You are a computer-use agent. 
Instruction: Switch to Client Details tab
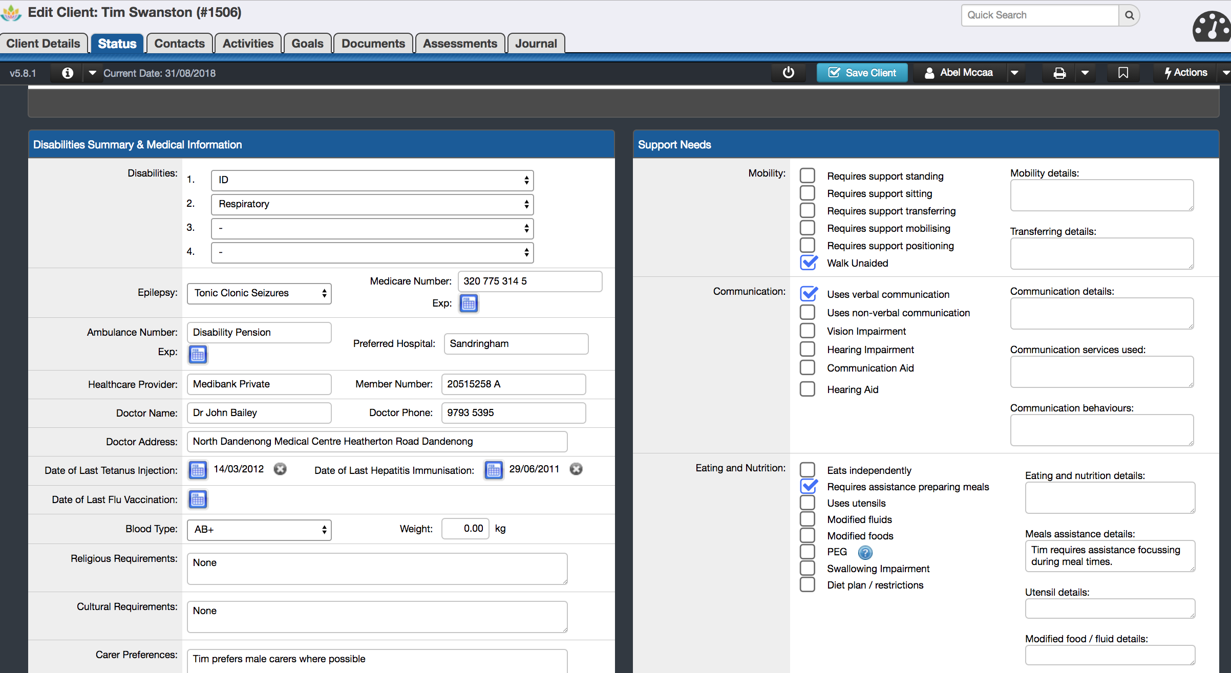coord(44,44)
